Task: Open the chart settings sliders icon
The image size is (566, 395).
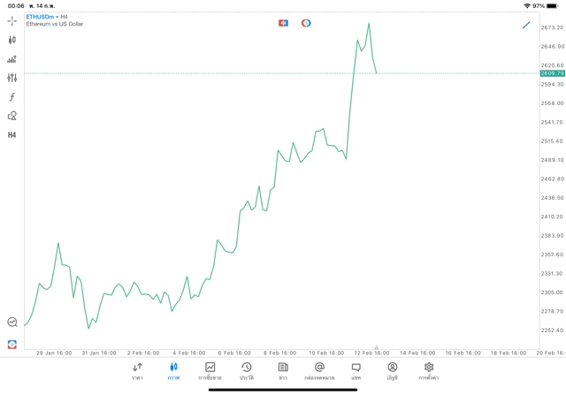Action: [x=11, y=78]
